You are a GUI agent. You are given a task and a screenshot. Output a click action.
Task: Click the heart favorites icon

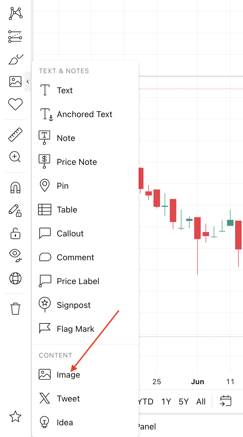pos(15,104)
